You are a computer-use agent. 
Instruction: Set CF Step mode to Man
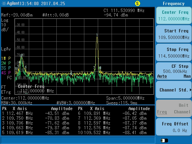(x=187, y=76)
